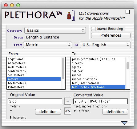Click the equals convert button
Image resolution: width=137 pixels, height=129 pixels.
[x=68, y=101]
